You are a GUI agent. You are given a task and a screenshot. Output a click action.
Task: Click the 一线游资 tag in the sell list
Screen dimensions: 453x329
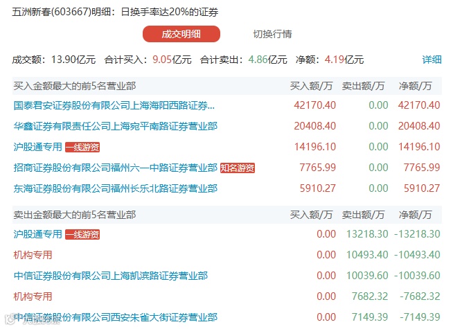[x=82, y=235]
